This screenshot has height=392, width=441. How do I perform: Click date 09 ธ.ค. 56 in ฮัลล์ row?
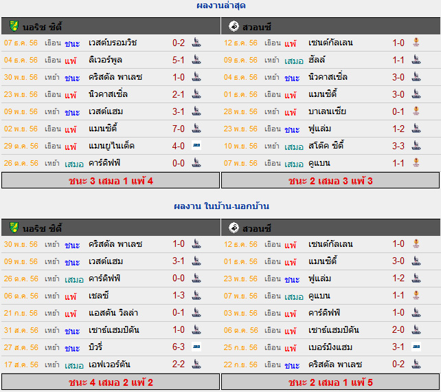[240, 60]
